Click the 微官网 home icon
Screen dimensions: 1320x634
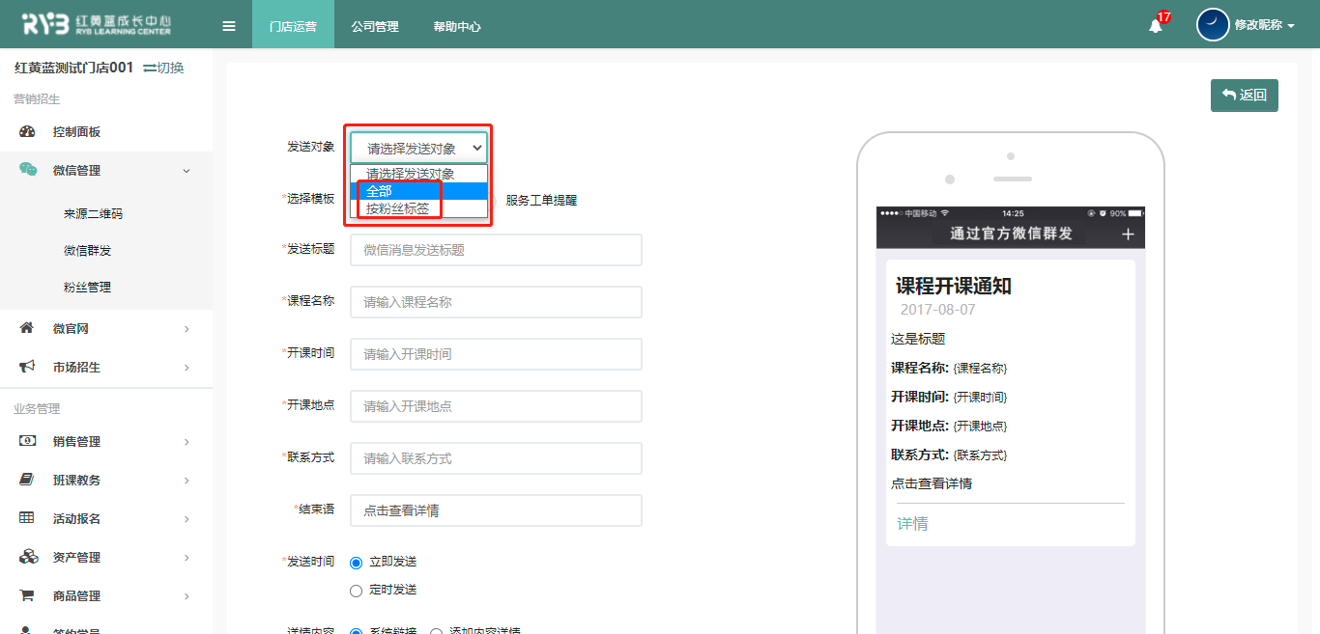pos(27,328)
